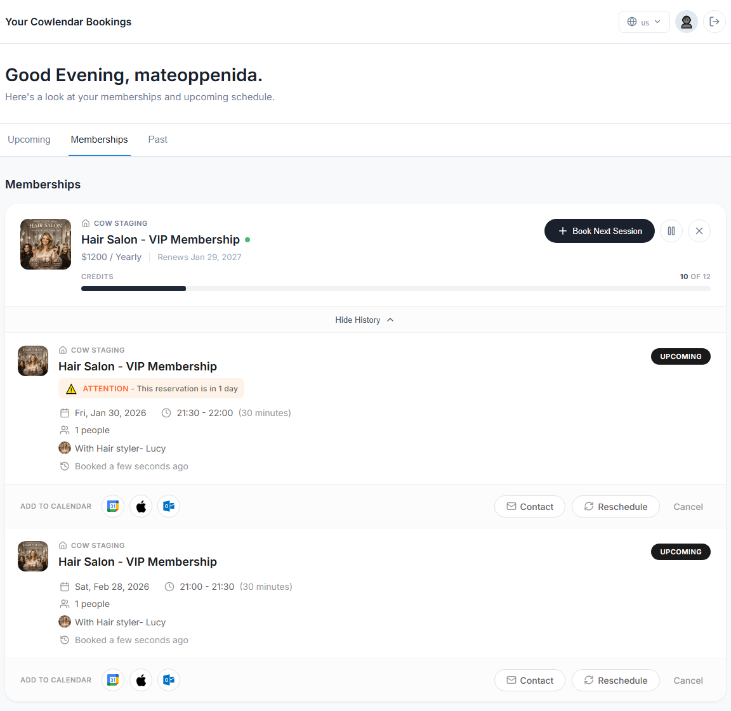Add Jan 30 booking to Outlook calendar
The height and width of the screenshot is (711, 731).
pos(169,506)
